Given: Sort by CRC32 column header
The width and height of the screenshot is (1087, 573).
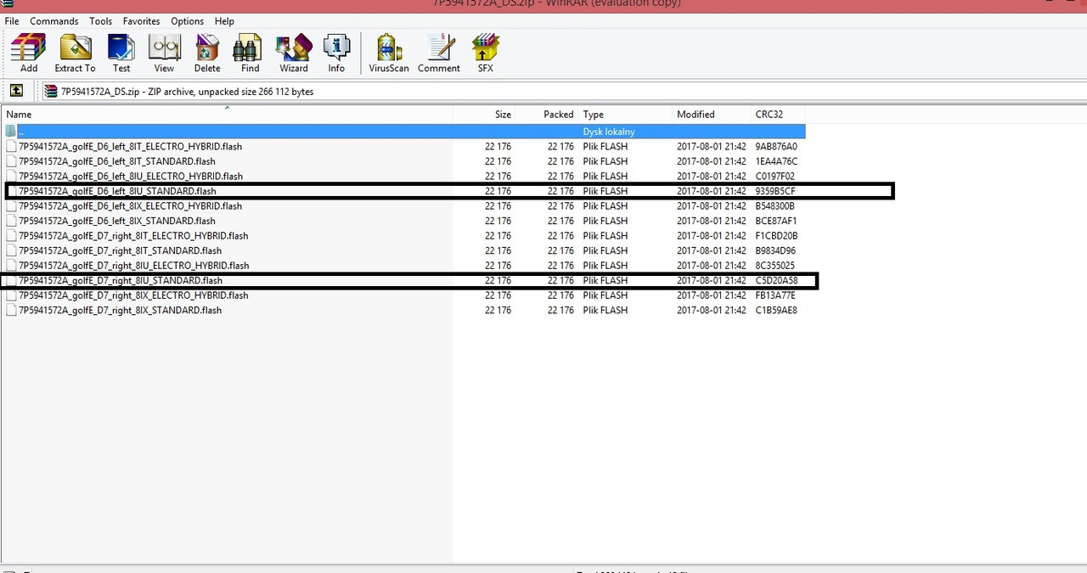Looking at the screenshot, I should 778,115.
